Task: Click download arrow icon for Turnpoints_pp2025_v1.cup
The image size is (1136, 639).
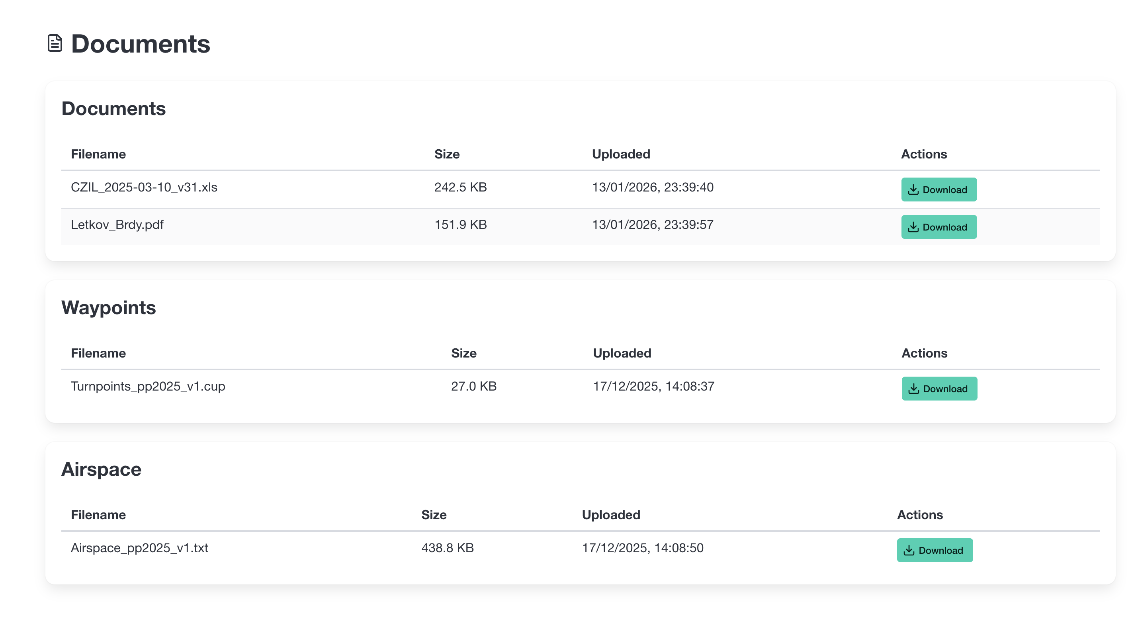Action: coord(914,389)
